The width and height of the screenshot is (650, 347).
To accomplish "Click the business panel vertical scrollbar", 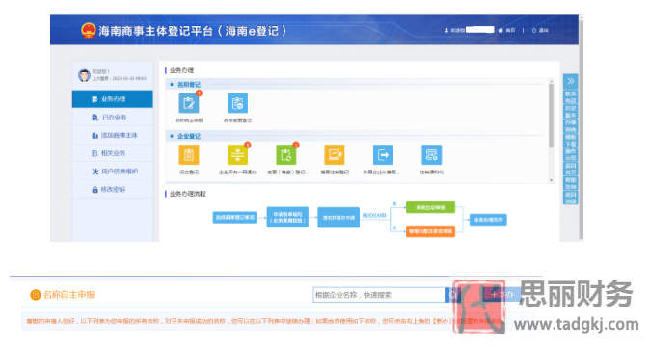I will pyautogui.click(x=551, y=130).
